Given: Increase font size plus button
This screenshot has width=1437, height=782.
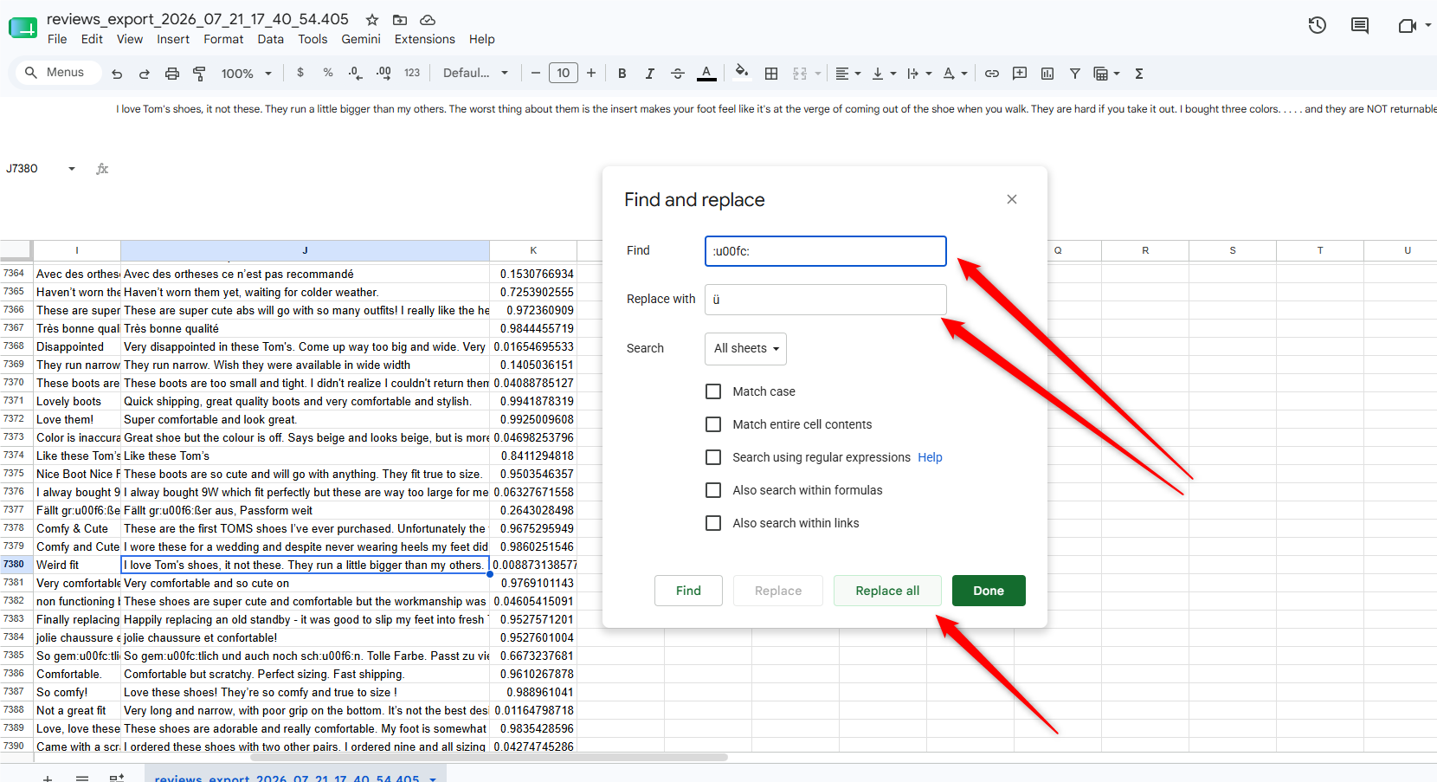Looking at the screenshot, I should 591,73.
